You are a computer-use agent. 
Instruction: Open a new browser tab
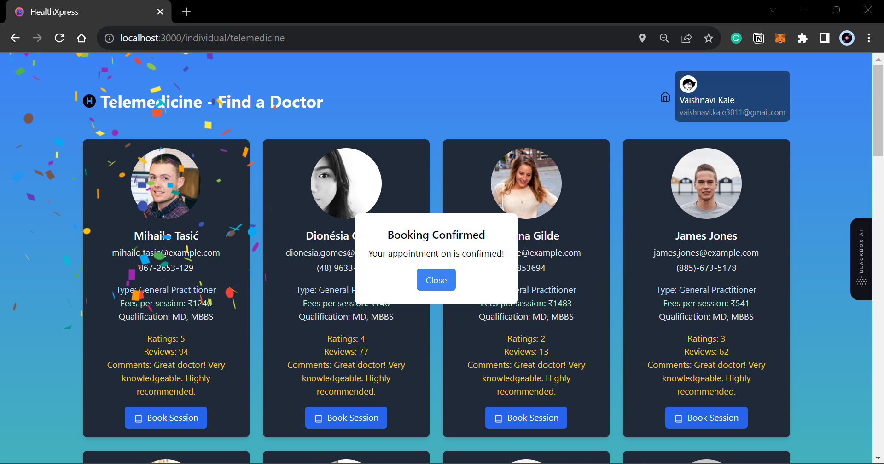[186, 12]
